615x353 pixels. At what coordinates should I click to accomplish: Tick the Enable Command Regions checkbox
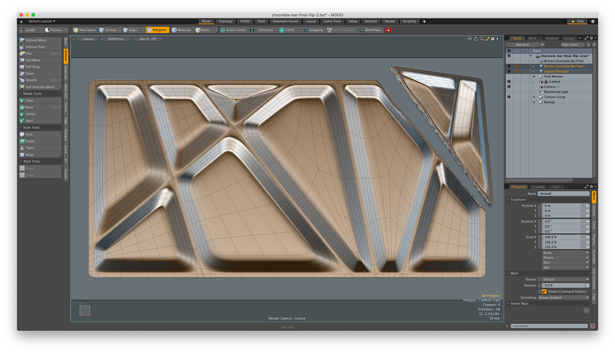544,291
